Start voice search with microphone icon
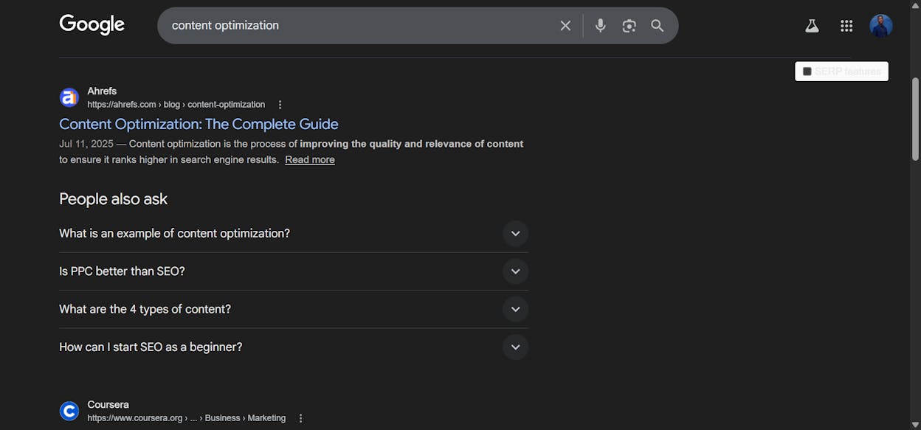Viewport: 921px width, 430px height. [601, 26]
